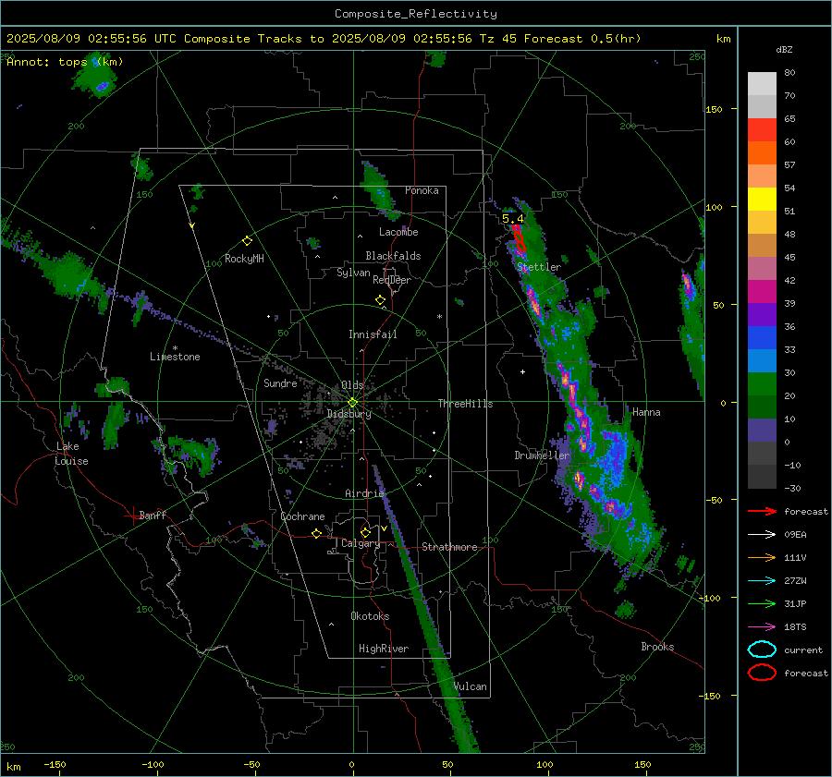Click the yellow diamond marker below Cochrane
Image resolution: width=832 pixels, height=777 pixels.
coord(317,534)
